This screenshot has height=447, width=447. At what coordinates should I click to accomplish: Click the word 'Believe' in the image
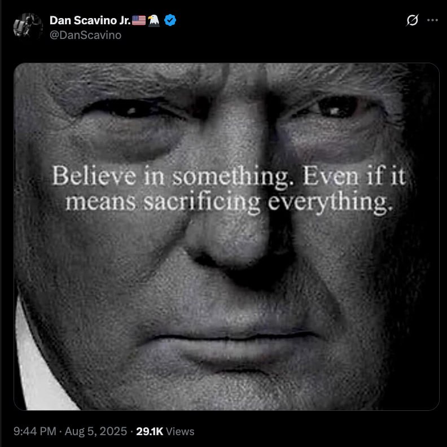(94, 176)
